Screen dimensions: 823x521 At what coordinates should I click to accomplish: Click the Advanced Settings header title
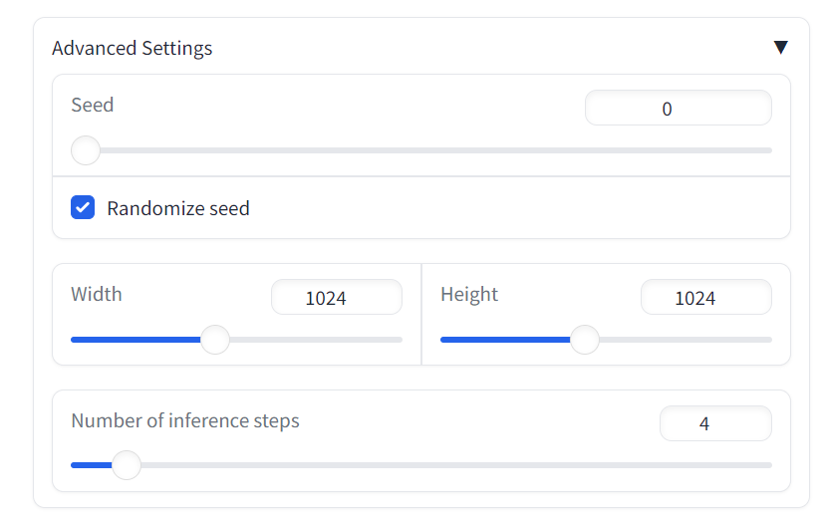(132, 48)
